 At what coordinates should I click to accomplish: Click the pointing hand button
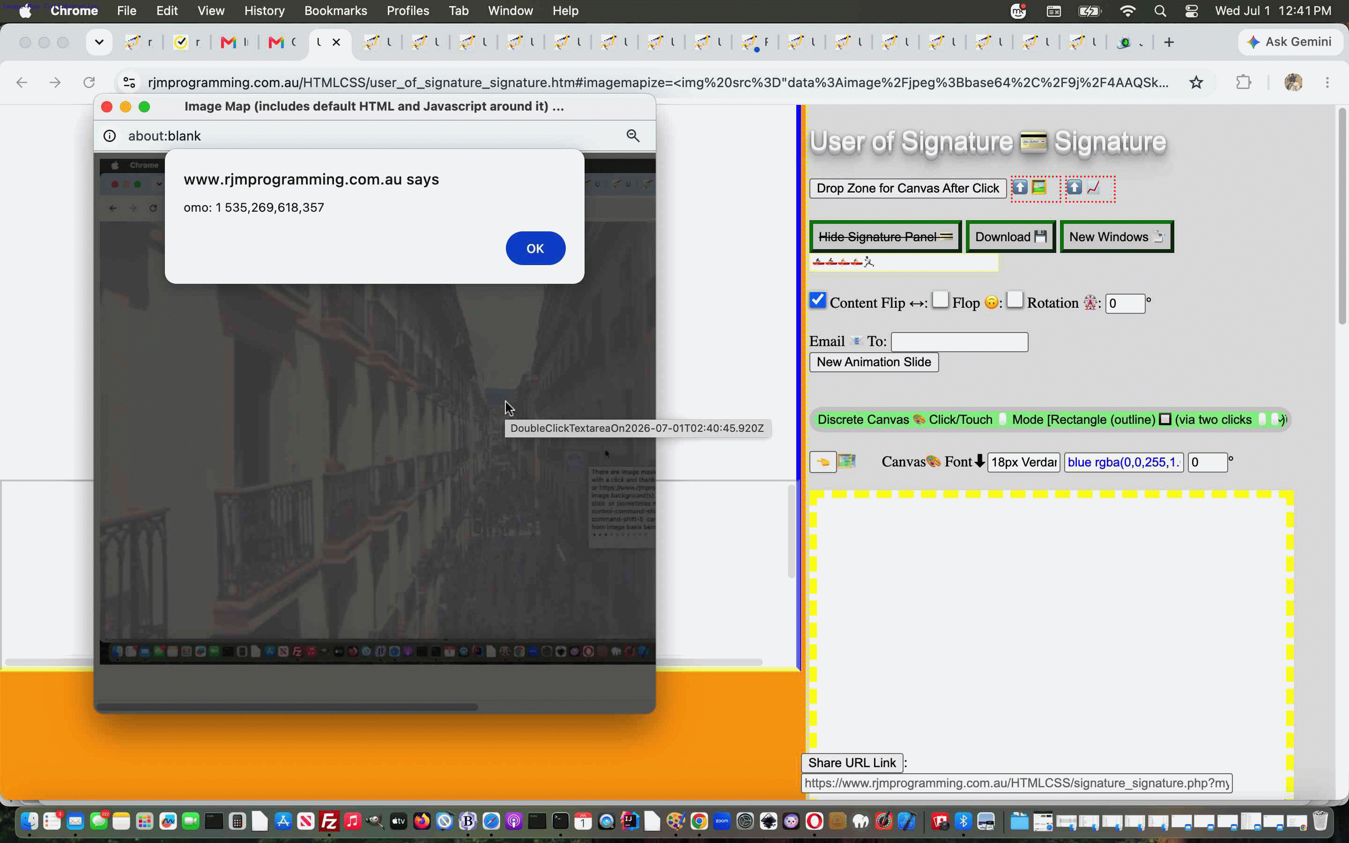point(823,462)
